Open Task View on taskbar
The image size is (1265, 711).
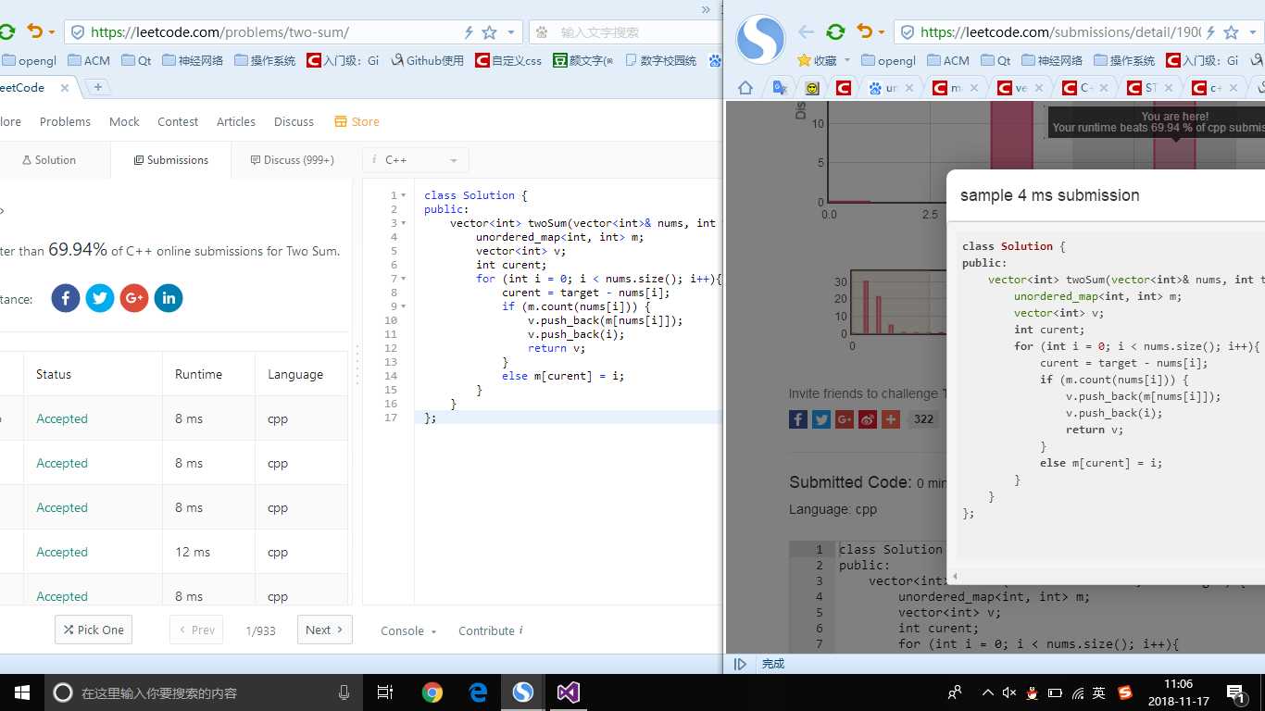pyautogui.click(x=385, y=692)
